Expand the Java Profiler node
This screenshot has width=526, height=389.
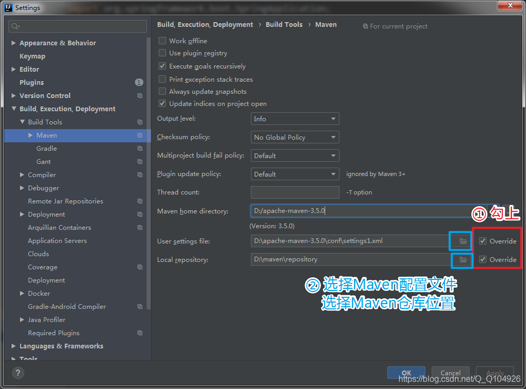point(22,319)
